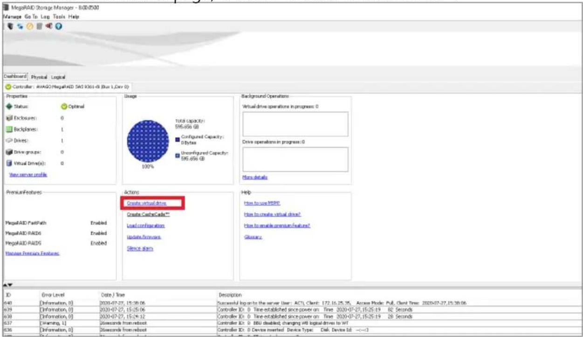Click the green Optimal status icon
Screen dimensions: 583x337
point(64,107)
